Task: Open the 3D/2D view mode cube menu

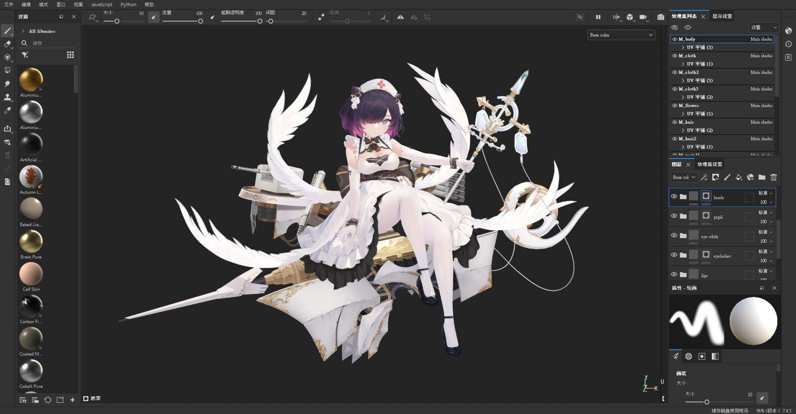Action: (x=630, y=17)
